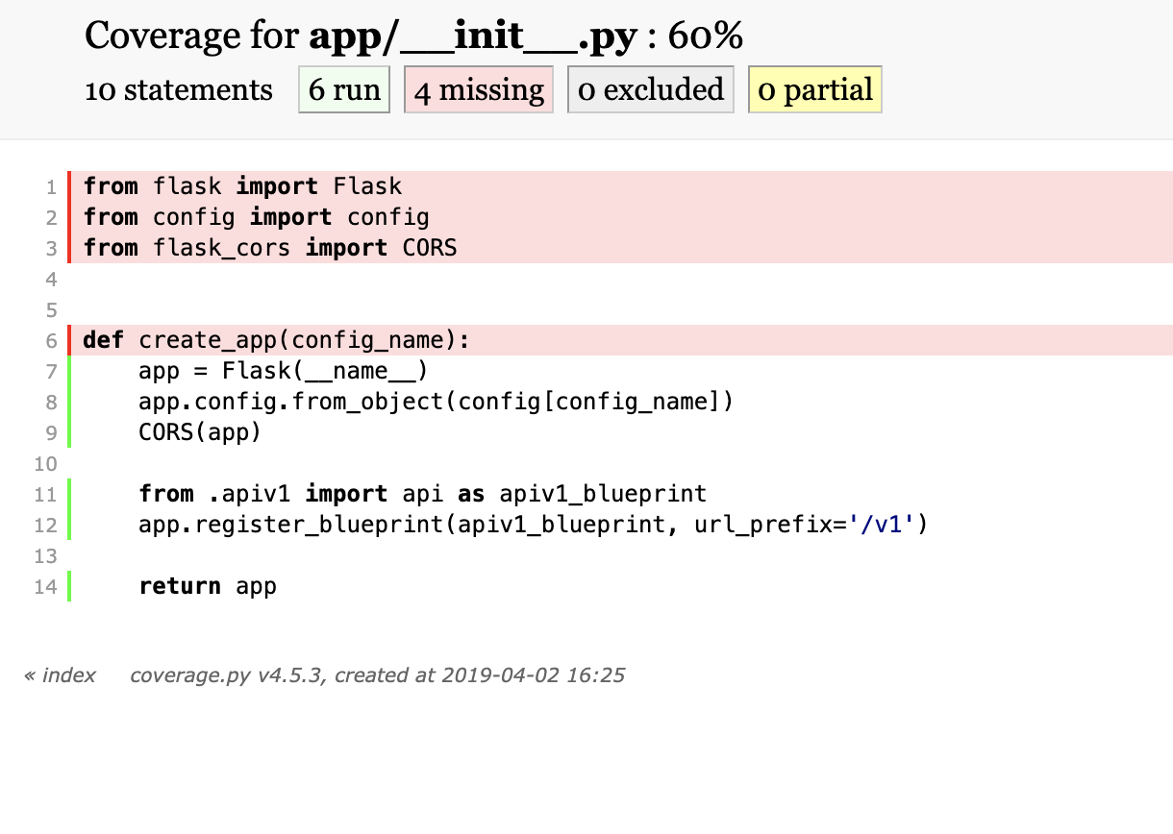Select the from config import config line
The height and width of the screenshot is (834, 1173).
coord(256,217)
